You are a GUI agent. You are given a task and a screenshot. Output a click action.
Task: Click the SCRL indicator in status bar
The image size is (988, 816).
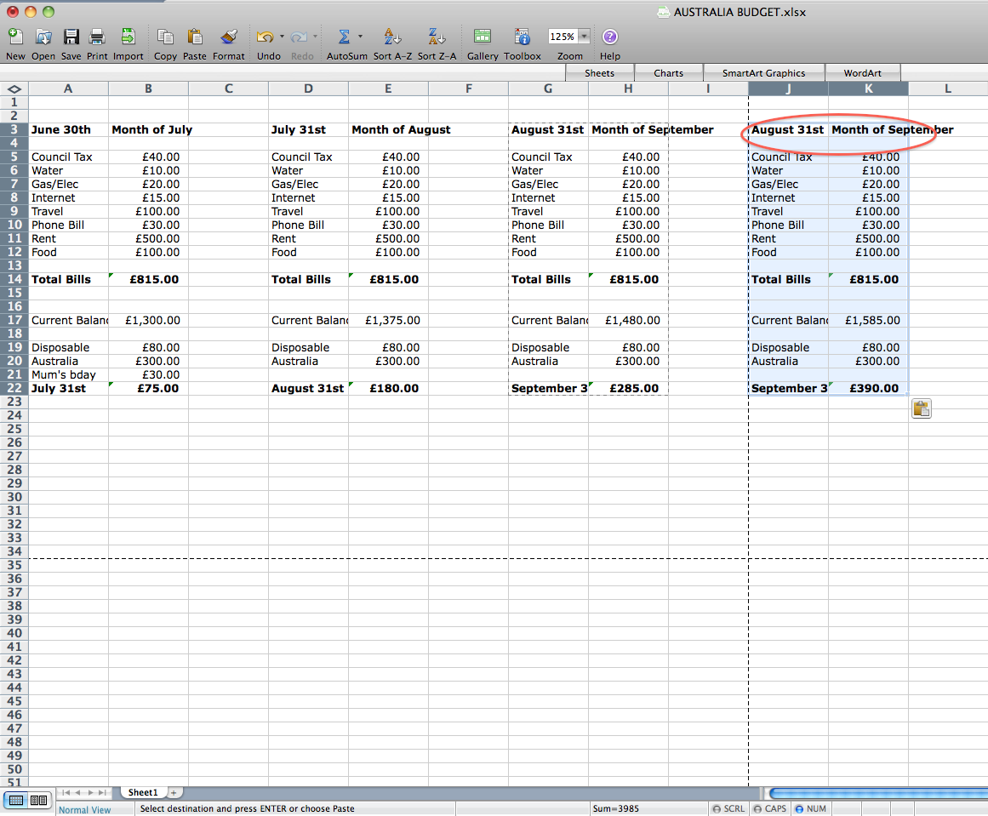(x=729, y=808)
